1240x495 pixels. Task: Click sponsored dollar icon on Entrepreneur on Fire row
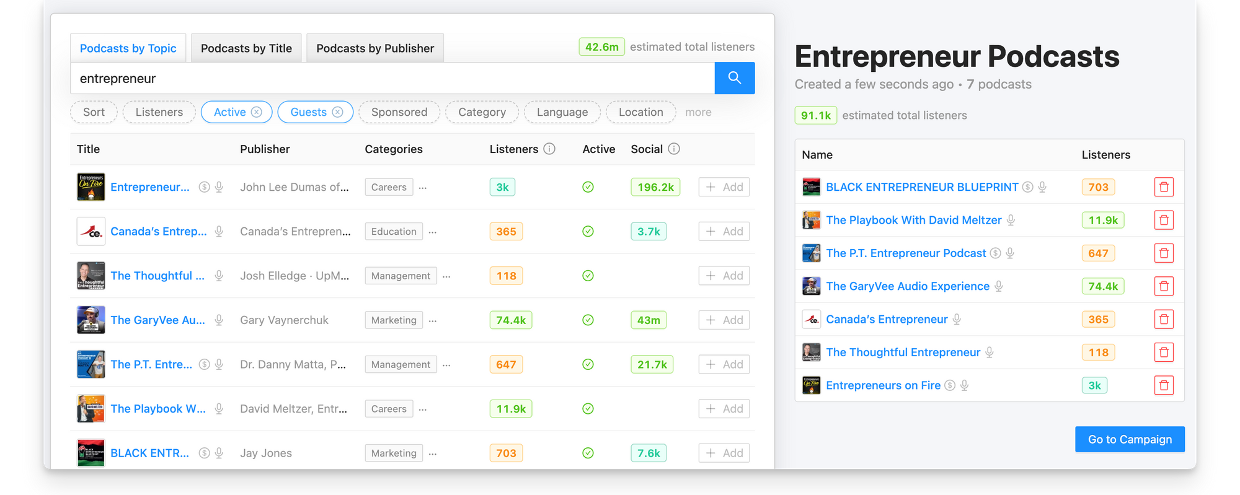click(x=204, y=187)
